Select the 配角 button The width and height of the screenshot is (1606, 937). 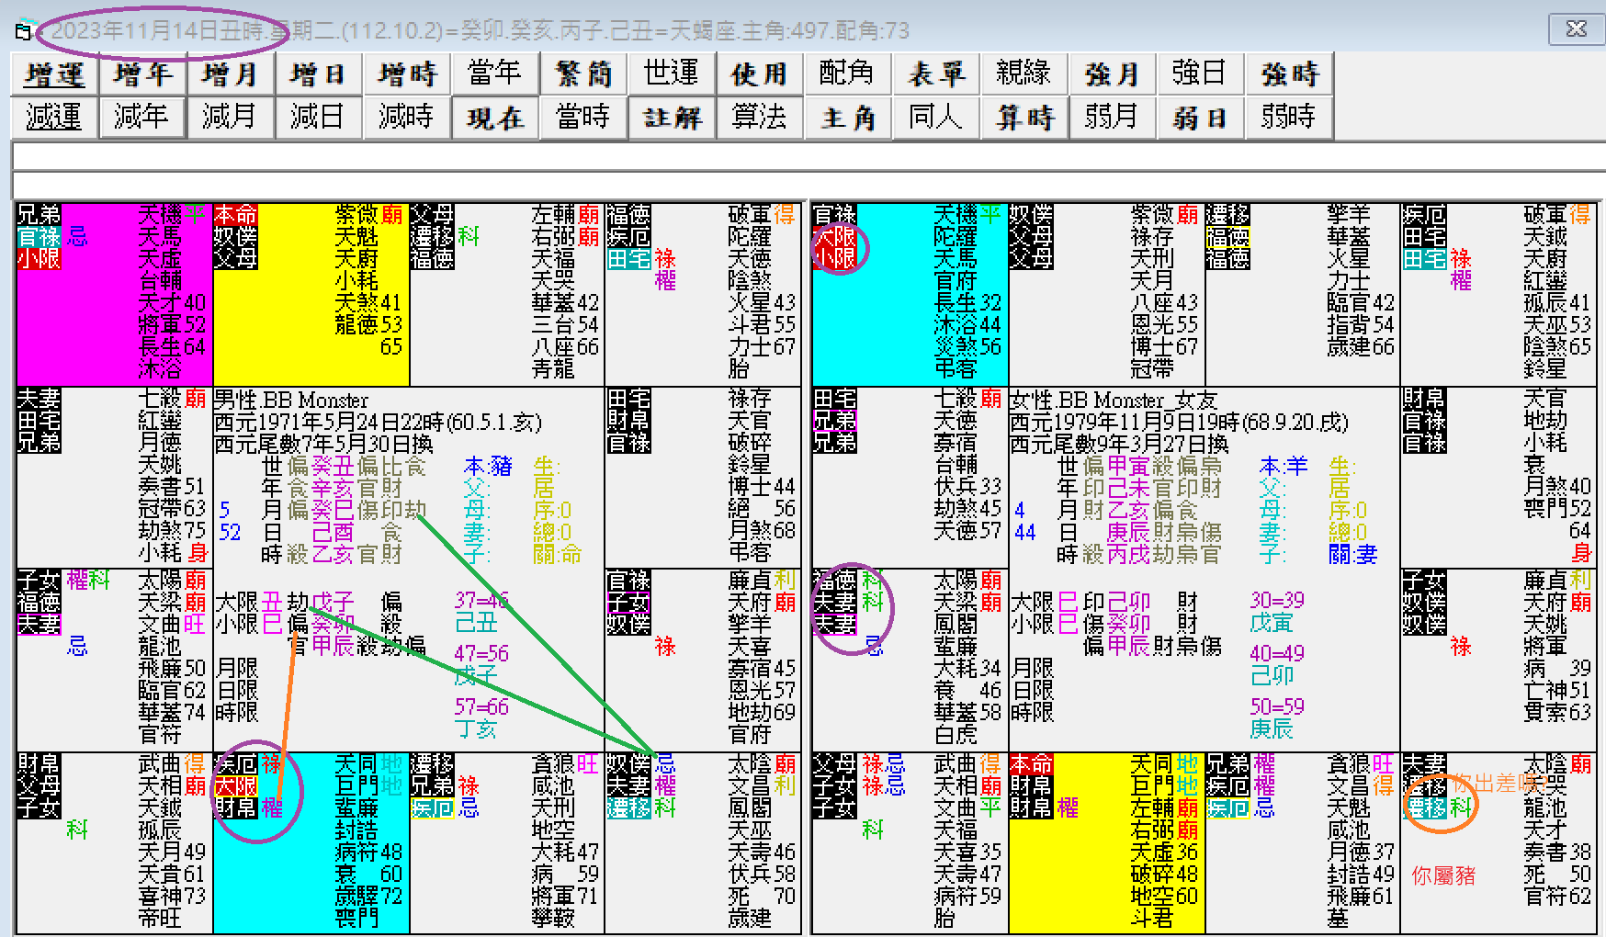848,73
